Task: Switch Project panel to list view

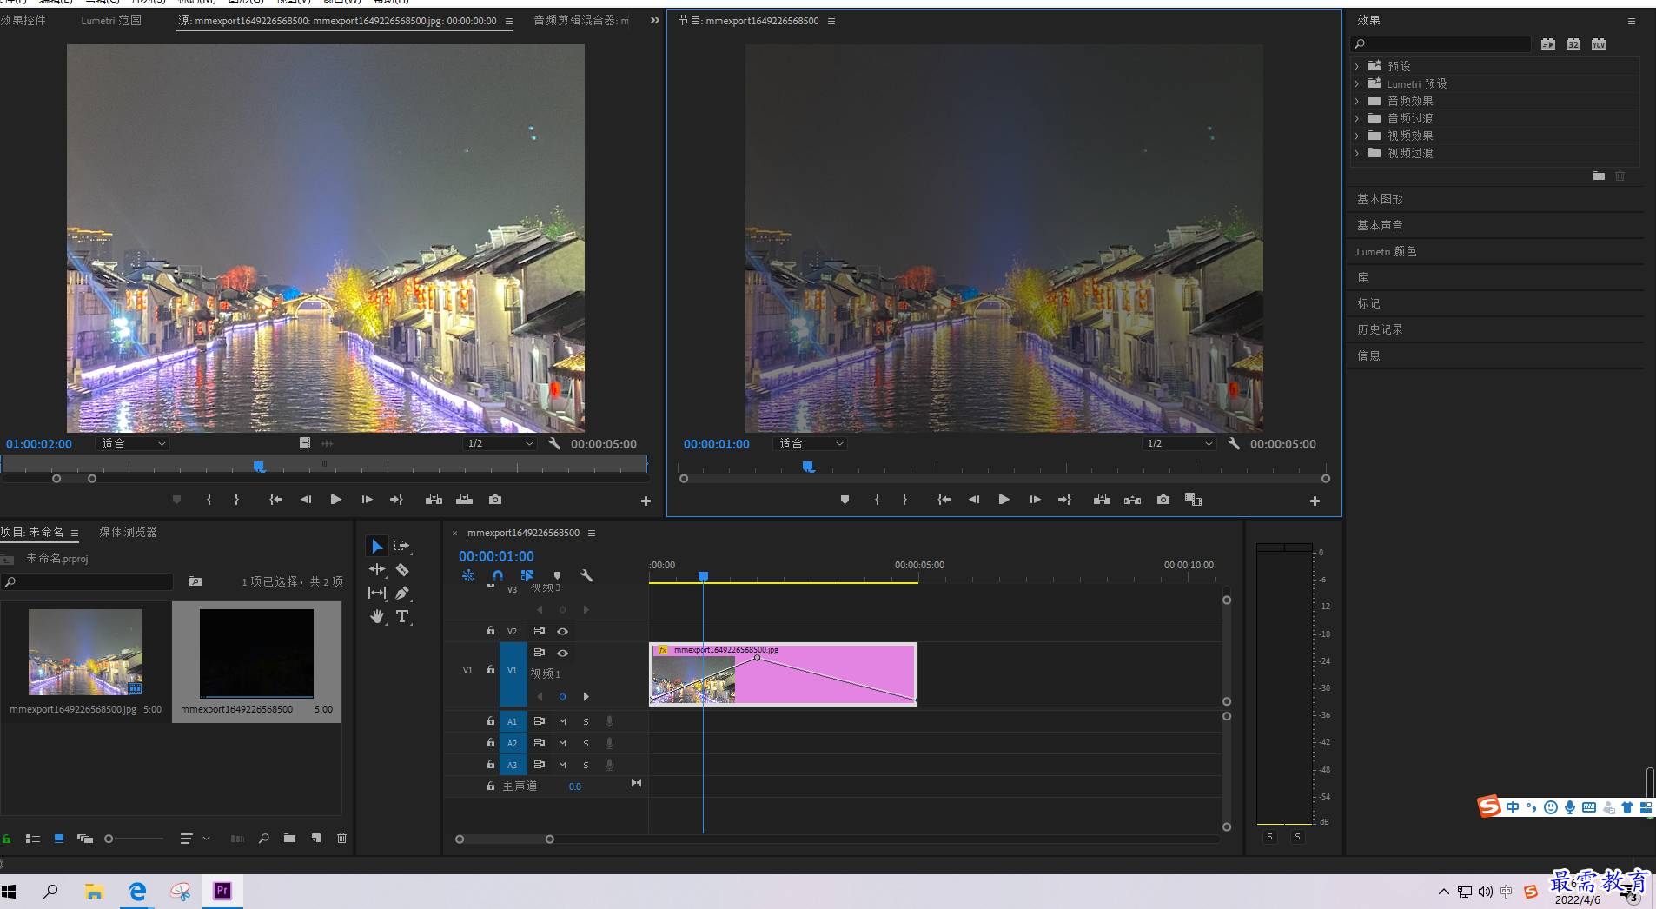Action: click(33, 839)
